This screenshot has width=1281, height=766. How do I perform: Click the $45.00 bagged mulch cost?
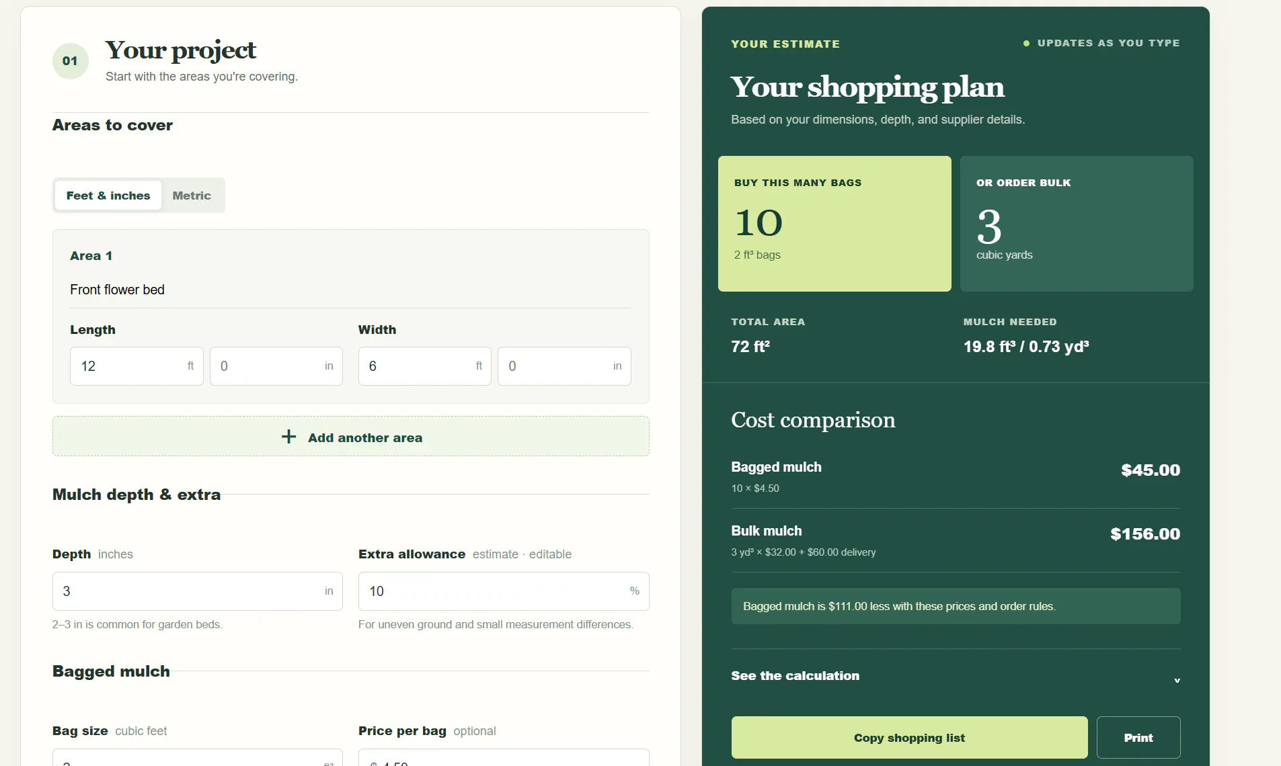[1151, 470]
